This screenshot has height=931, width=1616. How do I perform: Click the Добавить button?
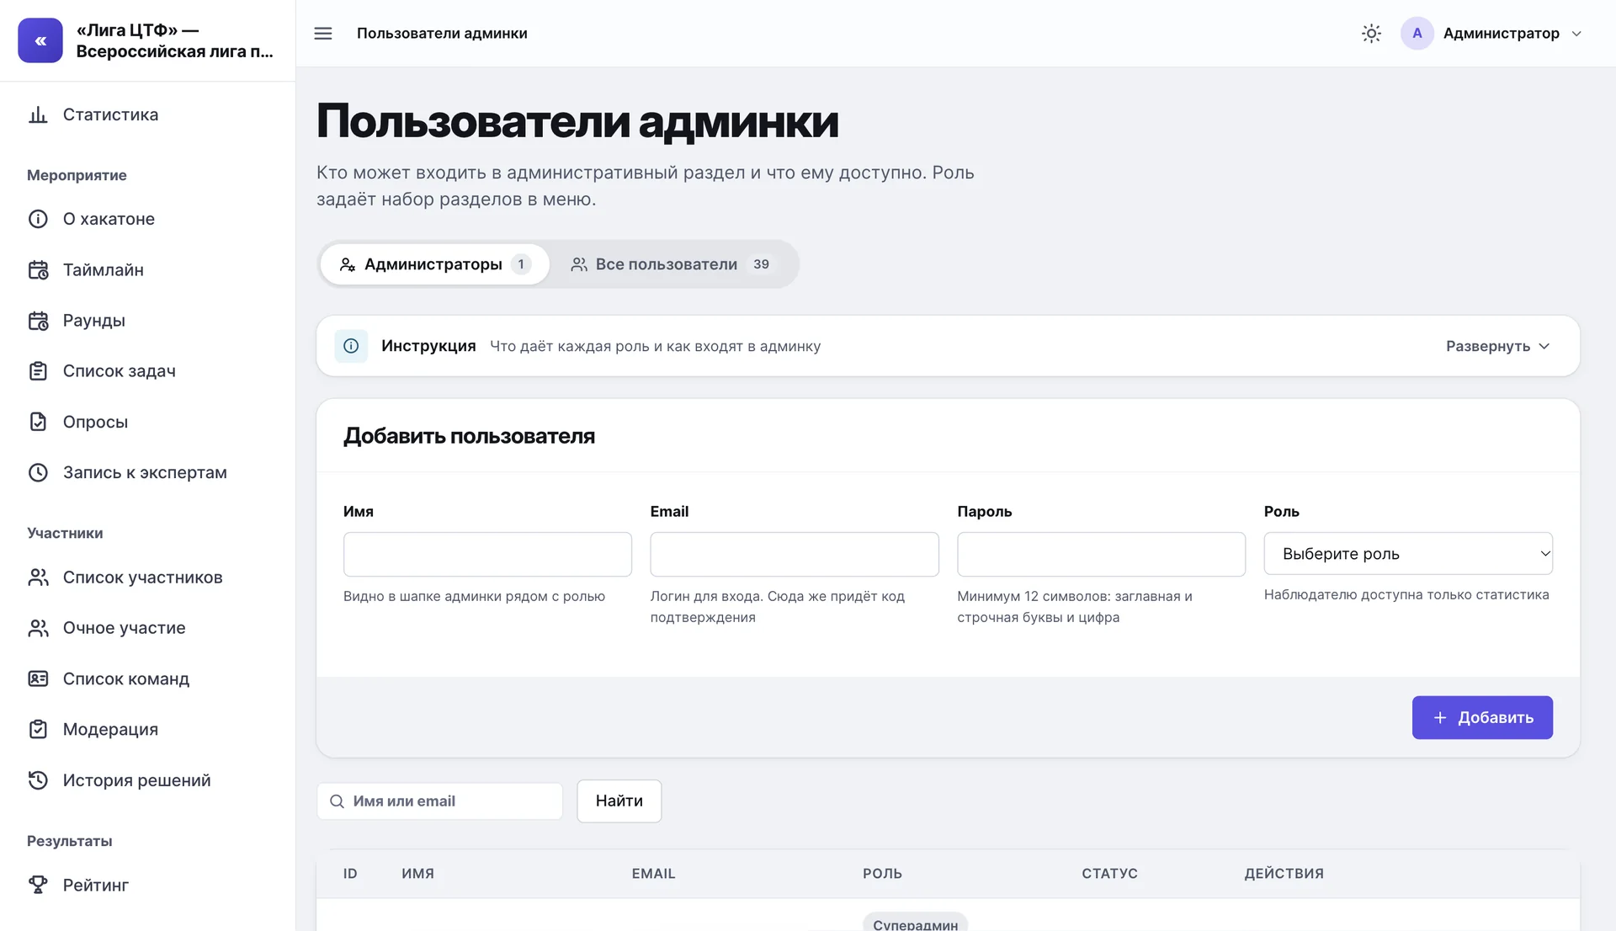coord(1482,717)
